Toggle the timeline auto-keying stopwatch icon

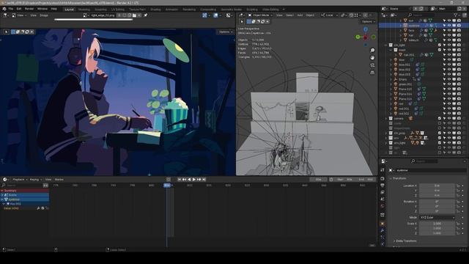[331, 180]
